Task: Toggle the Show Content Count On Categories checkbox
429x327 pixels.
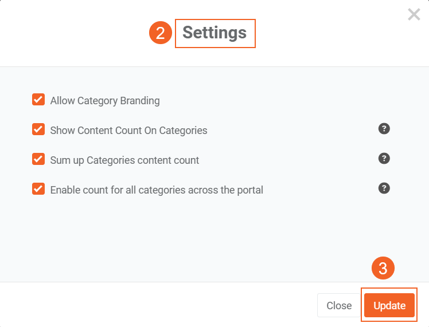Action: [38, 129]
